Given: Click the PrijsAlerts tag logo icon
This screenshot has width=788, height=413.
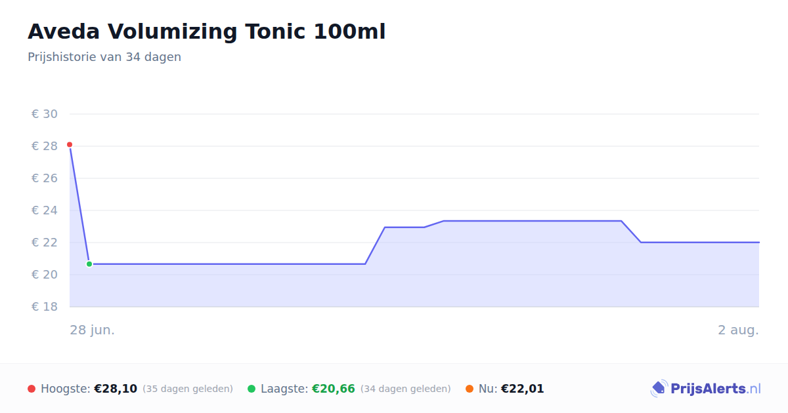Looking at the screenshot, I should pyautogui.click(x=659, y=389).
